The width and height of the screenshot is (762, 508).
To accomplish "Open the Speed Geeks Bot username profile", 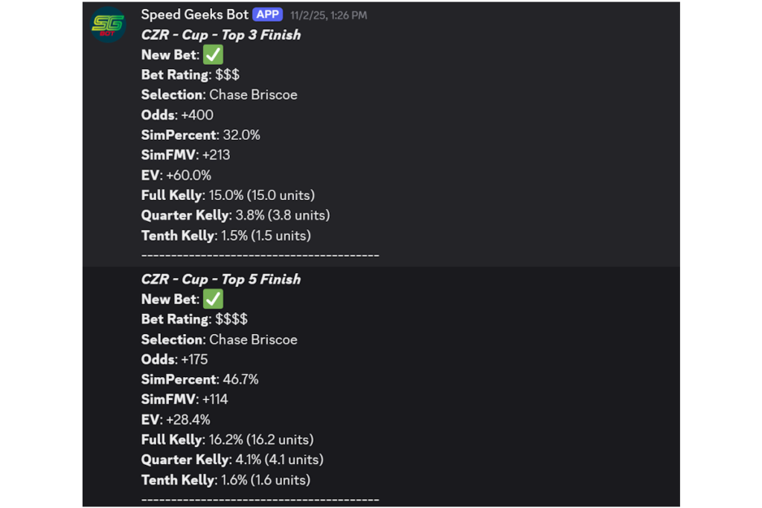I will coord(195,15).
